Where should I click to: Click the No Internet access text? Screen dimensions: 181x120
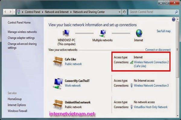coord(144,81)
